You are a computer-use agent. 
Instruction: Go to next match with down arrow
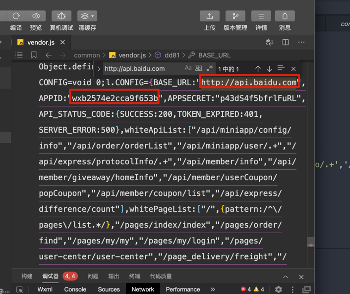coord(269,69)
